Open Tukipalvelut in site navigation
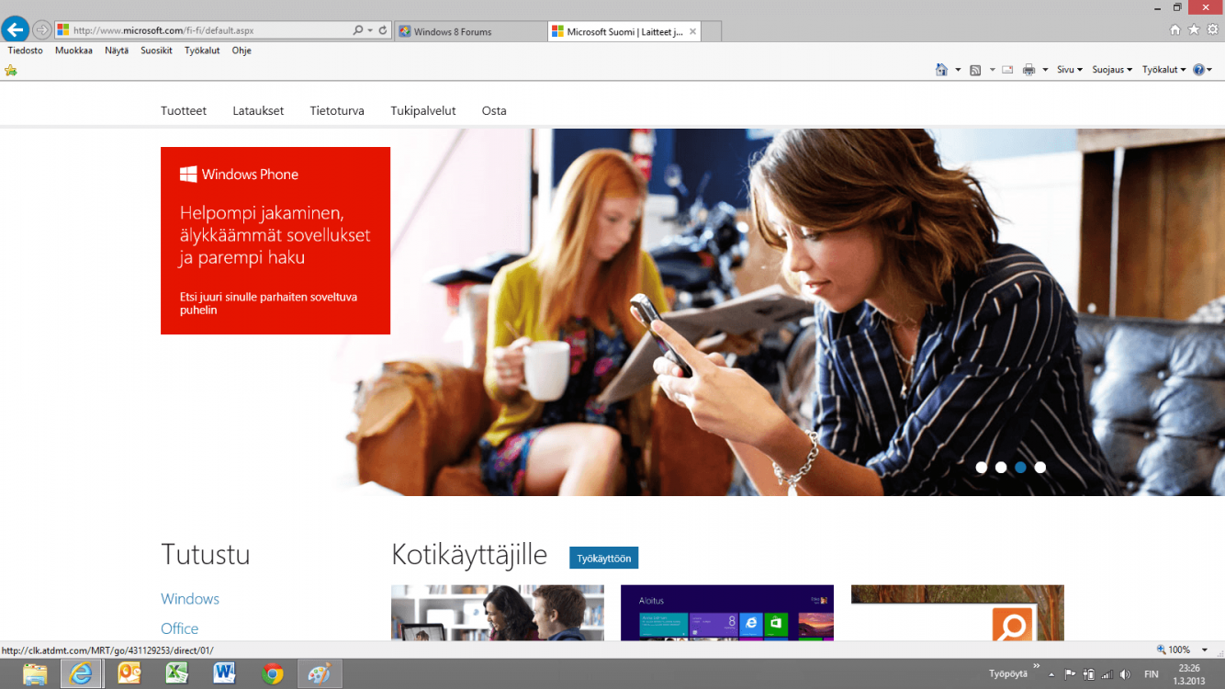This screenshot has height=689, width=1225. [423, 110]
